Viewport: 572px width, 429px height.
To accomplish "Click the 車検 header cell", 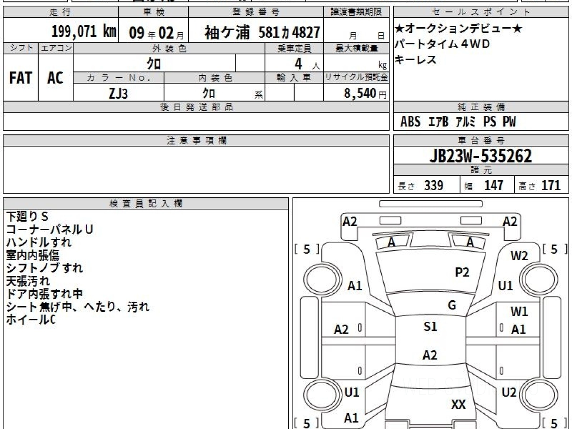I will point(153,12).
